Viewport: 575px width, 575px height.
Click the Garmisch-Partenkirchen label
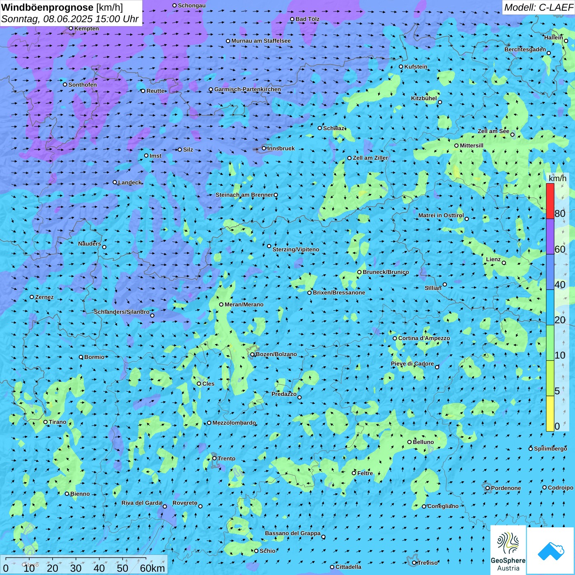248,89
